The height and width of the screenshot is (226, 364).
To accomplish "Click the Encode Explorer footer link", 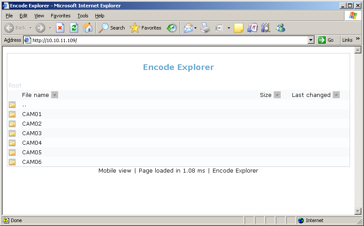I will 235,171.
